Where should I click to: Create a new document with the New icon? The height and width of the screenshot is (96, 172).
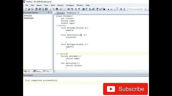click(26, 9)
